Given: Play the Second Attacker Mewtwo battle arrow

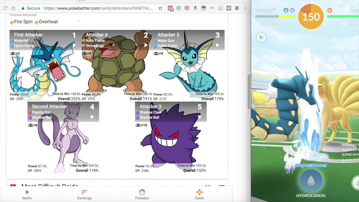Looking at the screenshot, I should [92, 117].
